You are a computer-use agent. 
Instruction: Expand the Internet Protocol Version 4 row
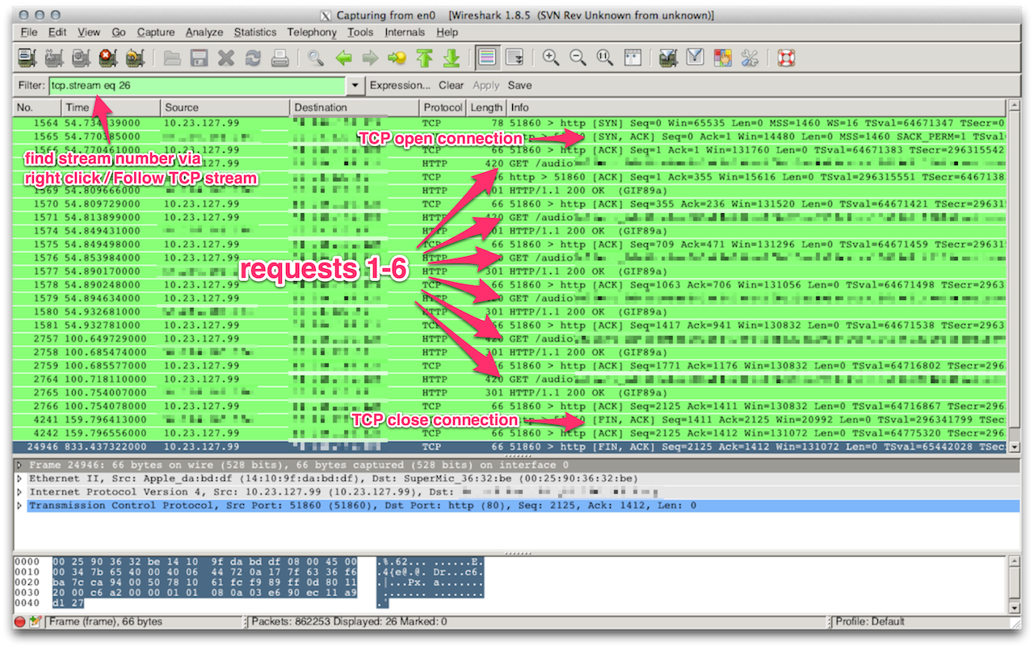[20, 492]
